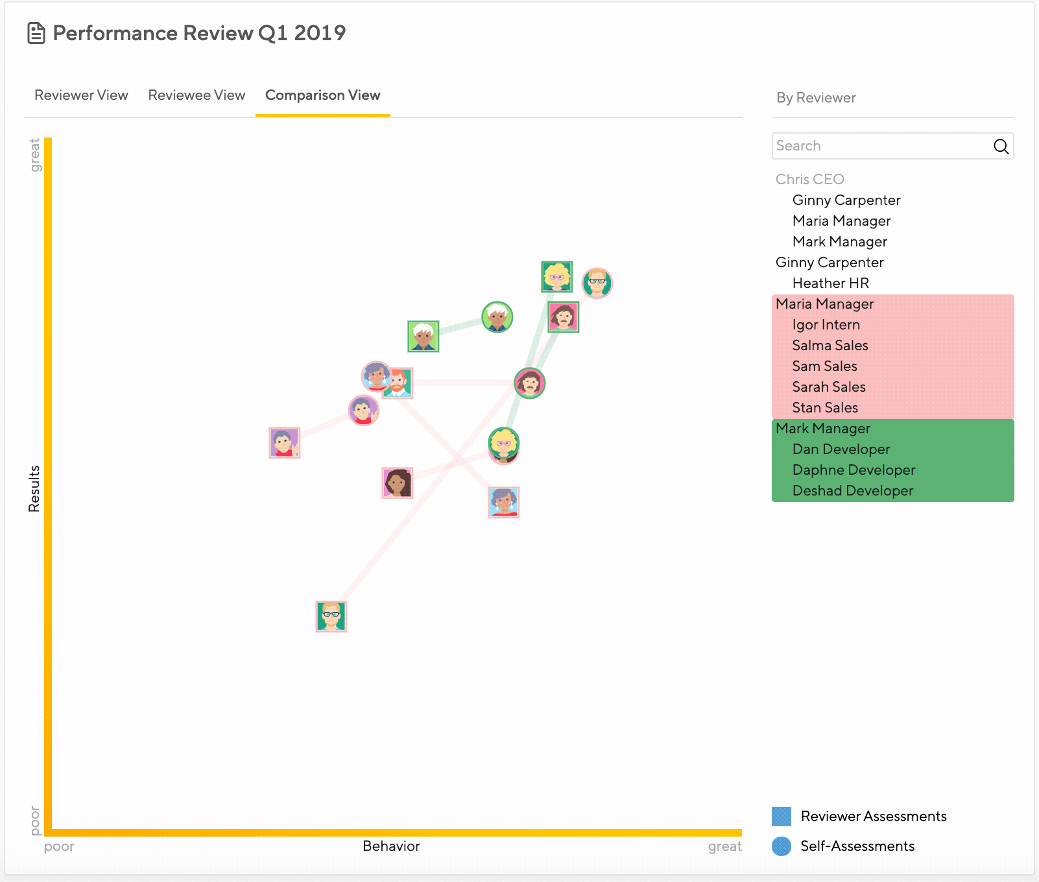Select the blonde avatar with square green frame
Image resolution: width=1039 pixels, height=882 pixels.
click(556, 277)
